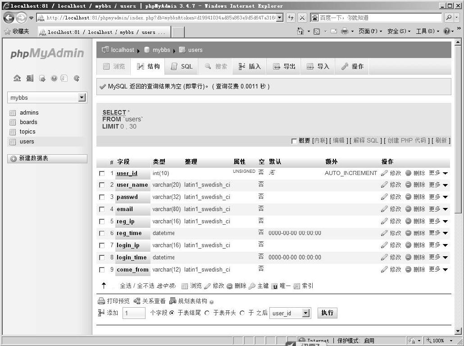Expand 更多 menu for passwd row
464x346 pixels.
coord(438,197)
